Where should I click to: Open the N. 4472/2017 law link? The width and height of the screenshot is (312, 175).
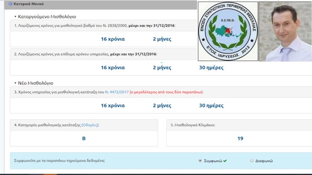tap(117, 92)
